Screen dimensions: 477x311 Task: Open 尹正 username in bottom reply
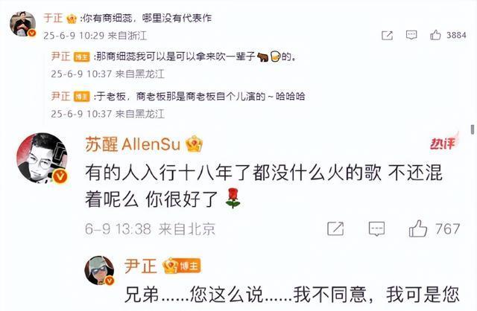(x=141, y=266)
